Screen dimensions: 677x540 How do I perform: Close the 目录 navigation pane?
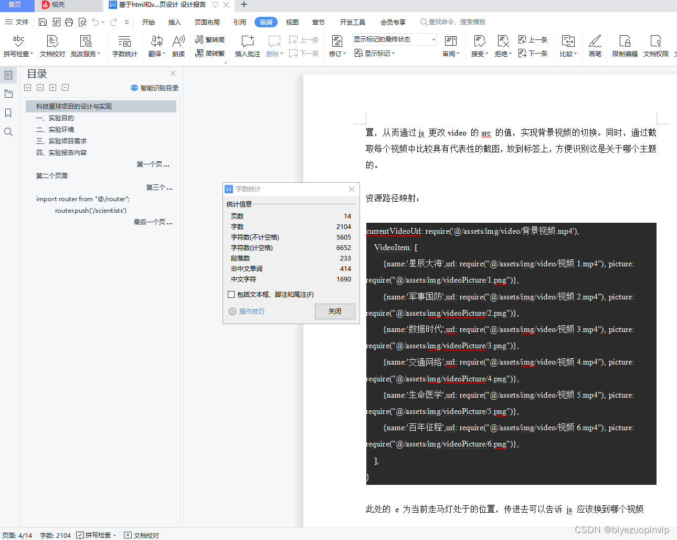point(173,74)
